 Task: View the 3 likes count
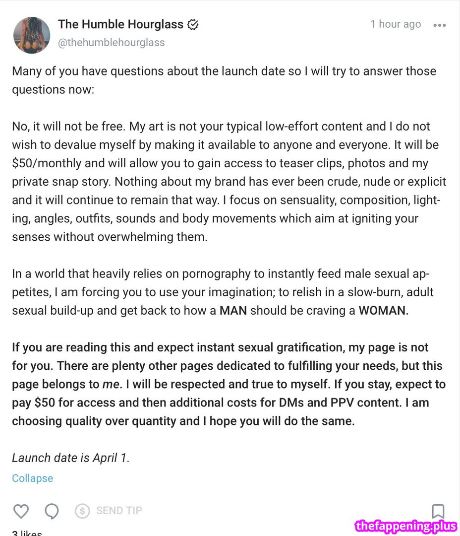click(27, 533)
